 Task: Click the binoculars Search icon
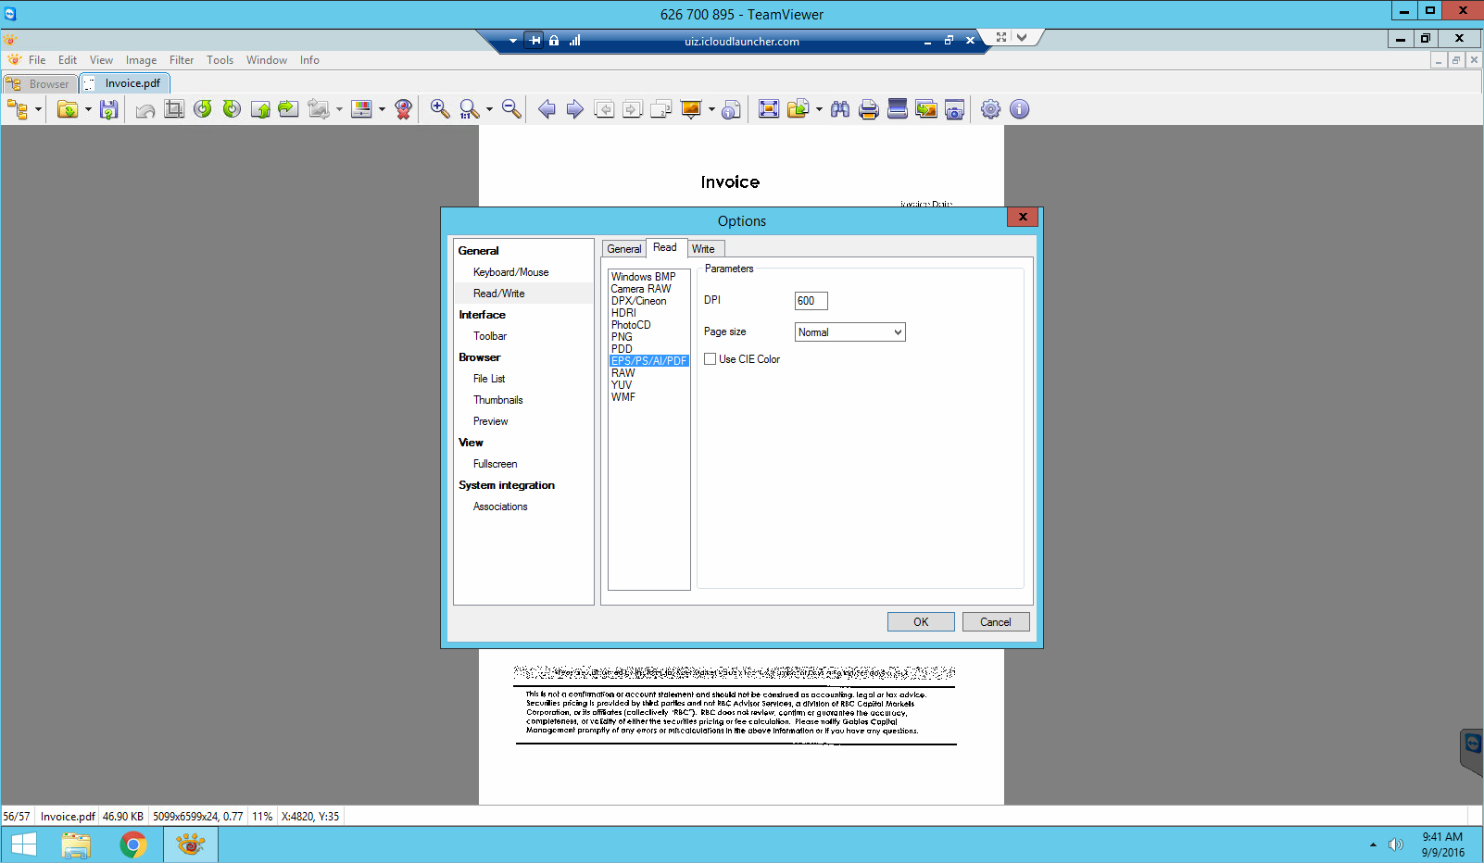coord(840,109)
